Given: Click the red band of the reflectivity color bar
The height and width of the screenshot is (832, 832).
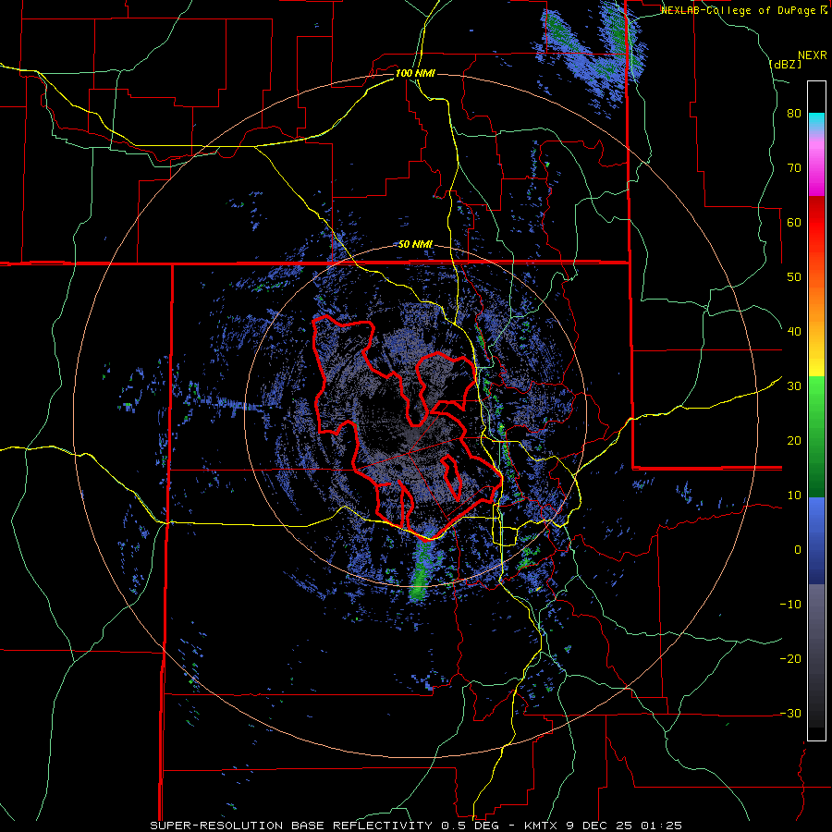Looking at the screenshot, I should coord(816,223).
